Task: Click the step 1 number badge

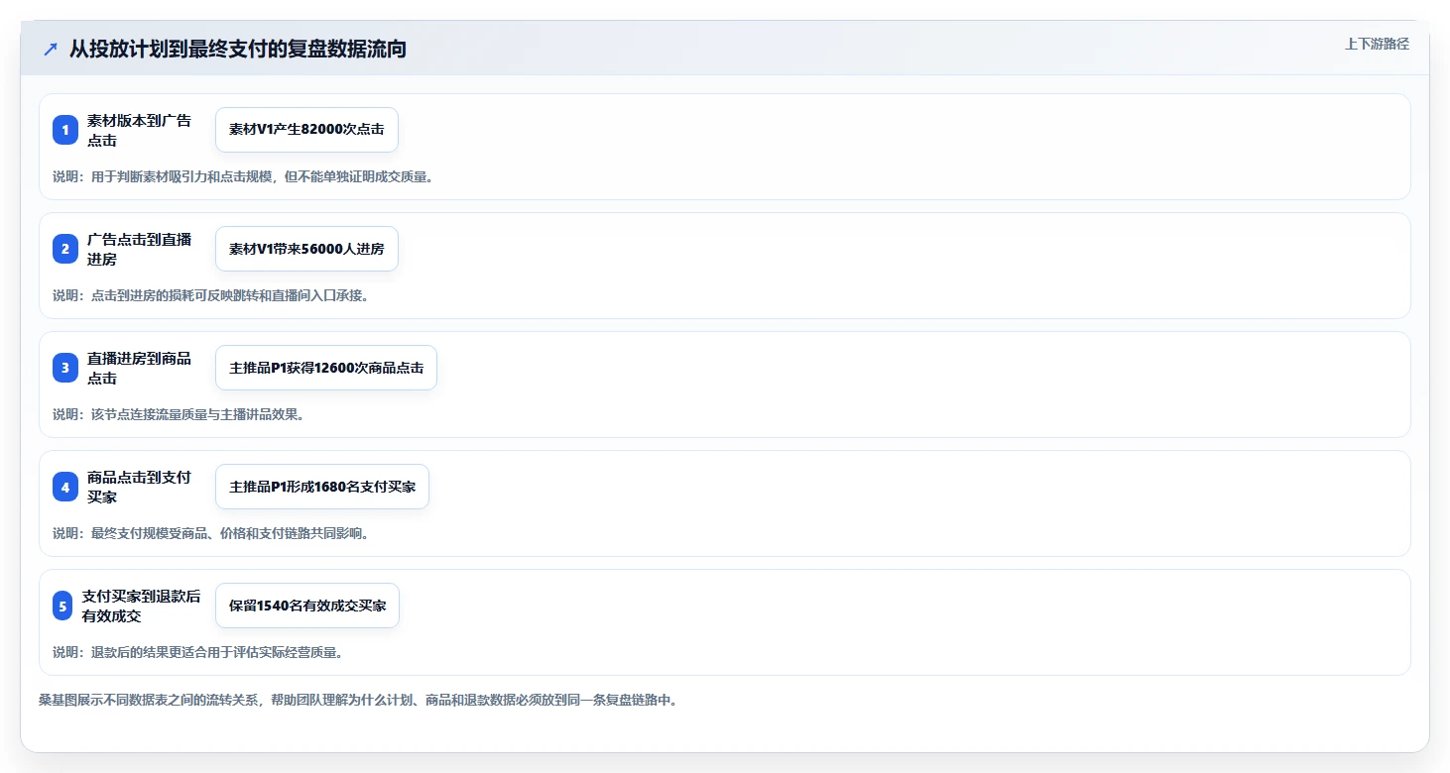Action: click(x=65, y=130)
